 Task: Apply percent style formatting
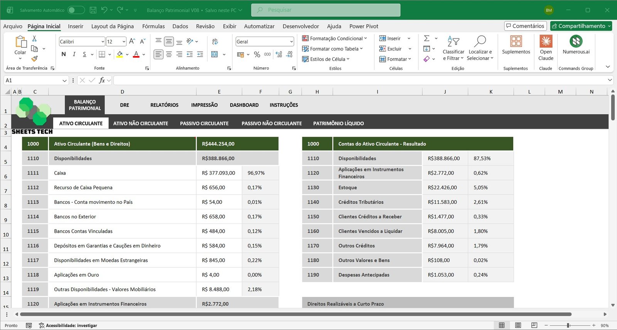tap(257, 55)
